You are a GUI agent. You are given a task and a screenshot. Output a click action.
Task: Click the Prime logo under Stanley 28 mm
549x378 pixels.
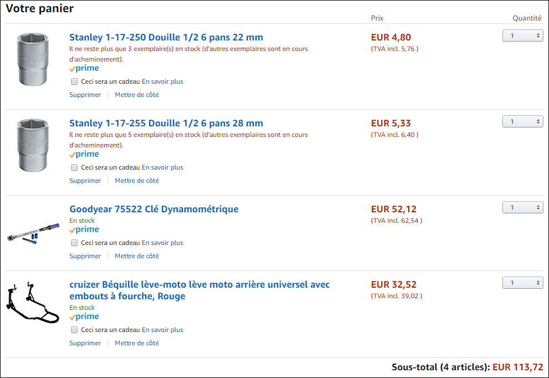(84, 155)
